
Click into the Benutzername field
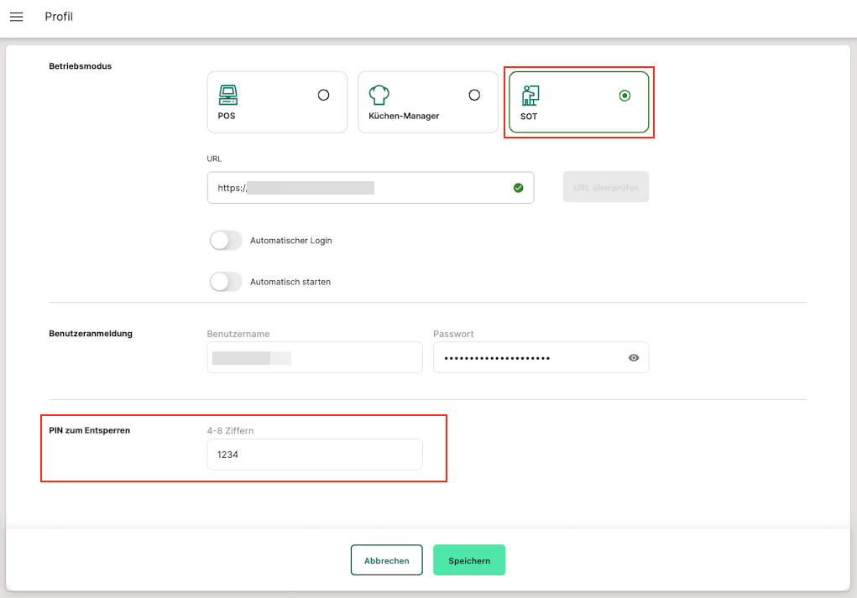point(314,358)
